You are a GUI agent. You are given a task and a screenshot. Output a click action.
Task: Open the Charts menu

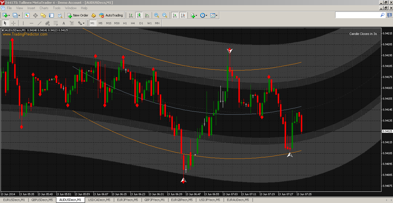[44, 8]
